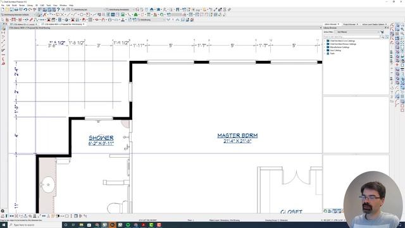Open the Help menu

pos(71,5)
